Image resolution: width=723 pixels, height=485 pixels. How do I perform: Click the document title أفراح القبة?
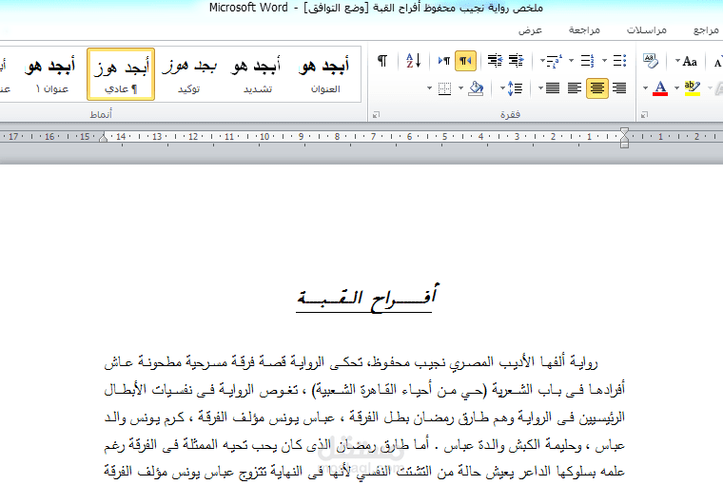coord(367,298)
